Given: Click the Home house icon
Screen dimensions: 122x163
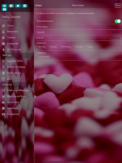Looking at the screenshot, I should pos(3,26).
